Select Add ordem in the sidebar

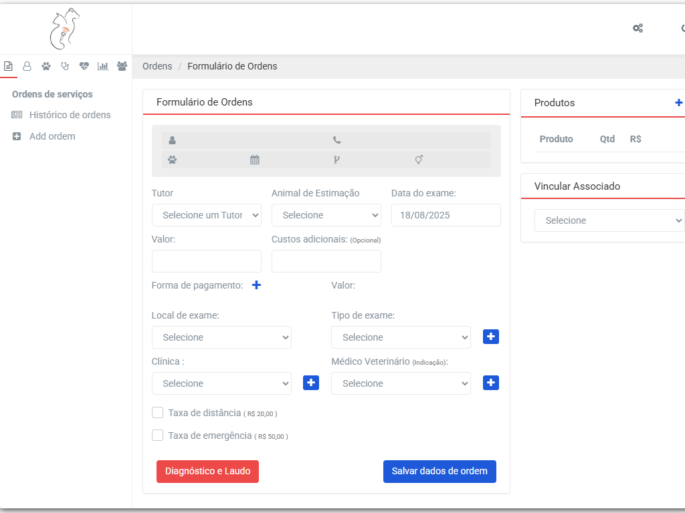click(x=52, y=136)
